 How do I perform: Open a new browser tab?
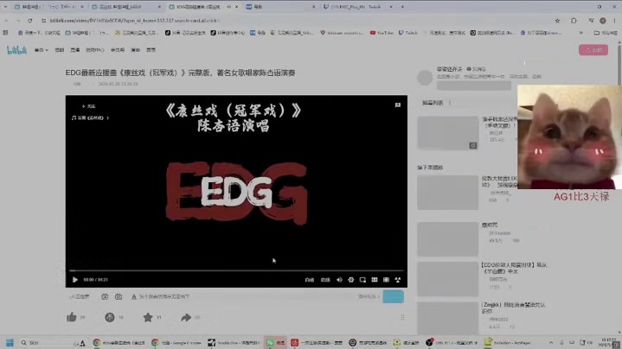coord(402,7)
